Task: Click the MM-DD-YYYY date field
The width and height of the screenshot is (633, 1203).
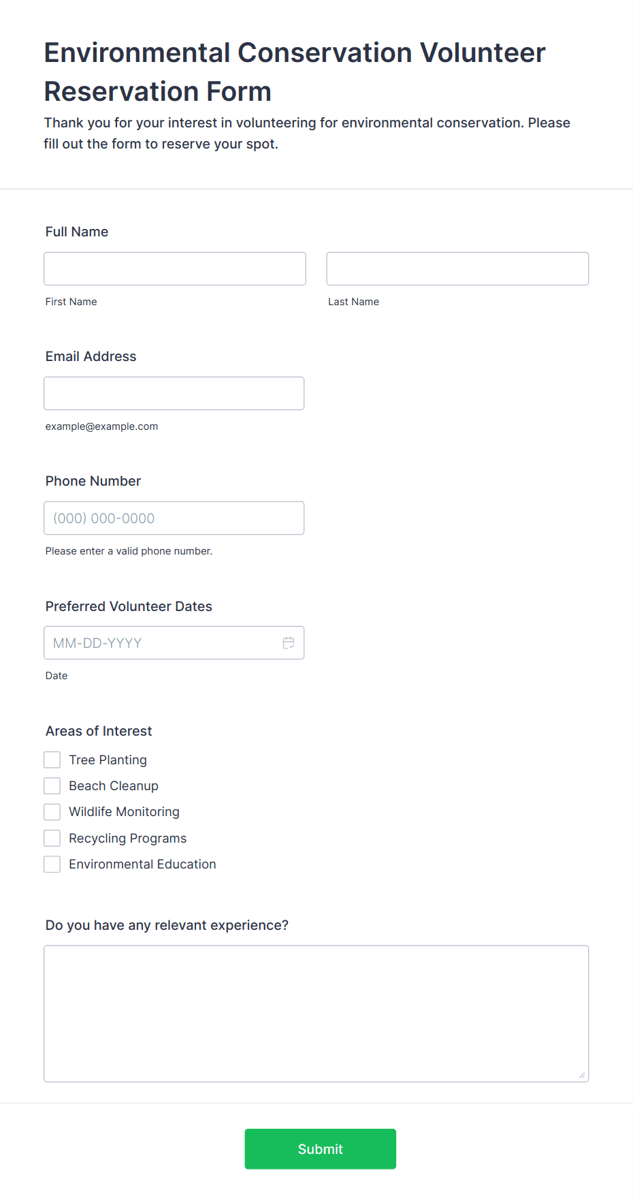Action: 174,642
